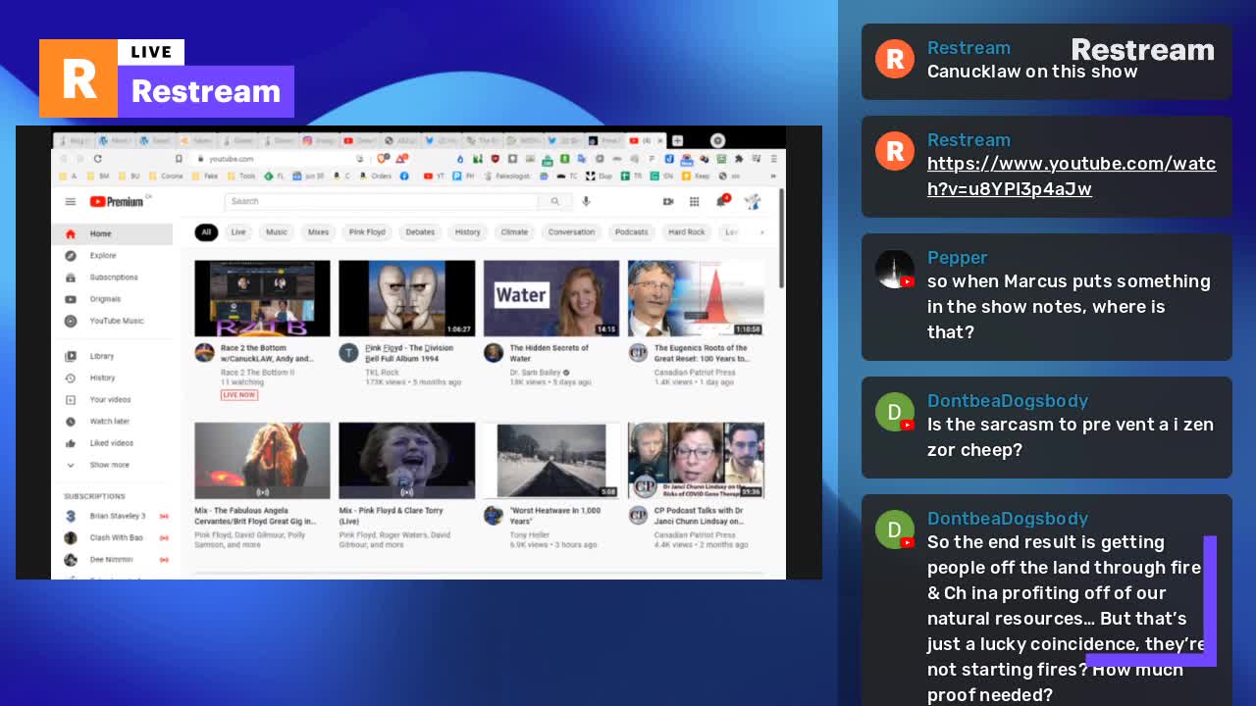
Task: Select the Debates filter chip
Action: tap(420, 232)
